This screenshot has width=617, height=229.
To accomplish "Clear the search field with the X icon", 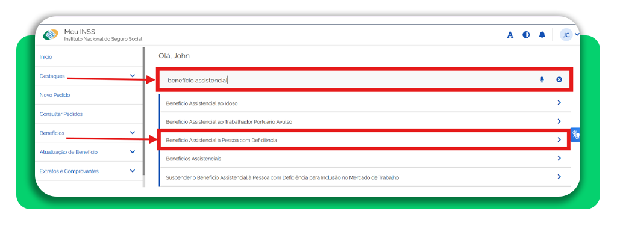I will coord(559,80).
